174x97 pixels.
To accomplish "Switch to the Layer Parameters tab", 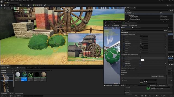I will pos(136,28).
